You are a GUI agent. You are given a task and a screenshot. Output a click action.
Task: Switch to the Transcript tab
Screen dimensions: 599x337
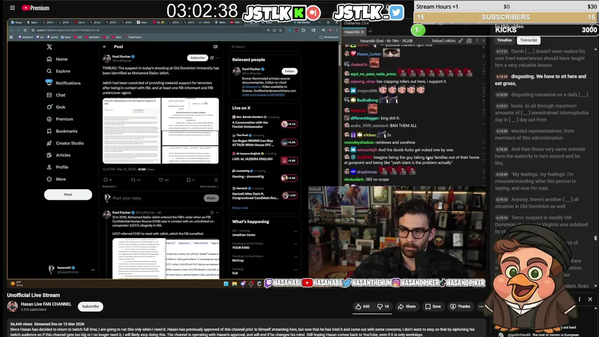pos(528,40)
